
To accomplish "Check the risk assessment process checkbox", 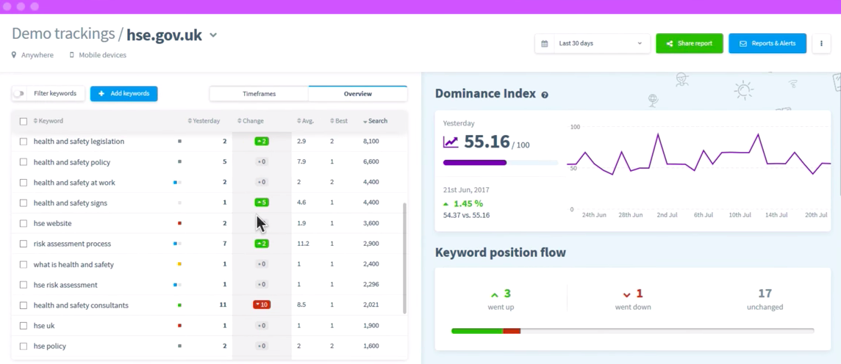I will 23,244.
